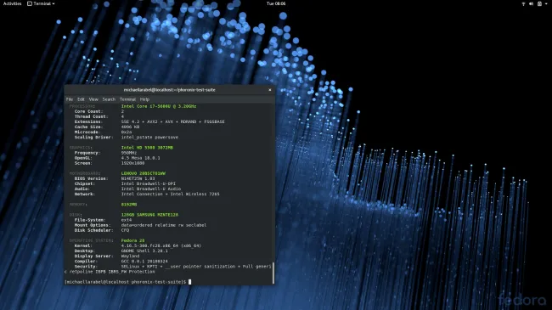
Task: Click the 'Intel Wireless 7265' network value
Action: click(x=195, y=194)
